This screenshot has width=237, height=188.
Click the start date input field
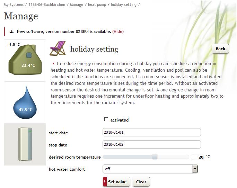click(x=152, y=132)
